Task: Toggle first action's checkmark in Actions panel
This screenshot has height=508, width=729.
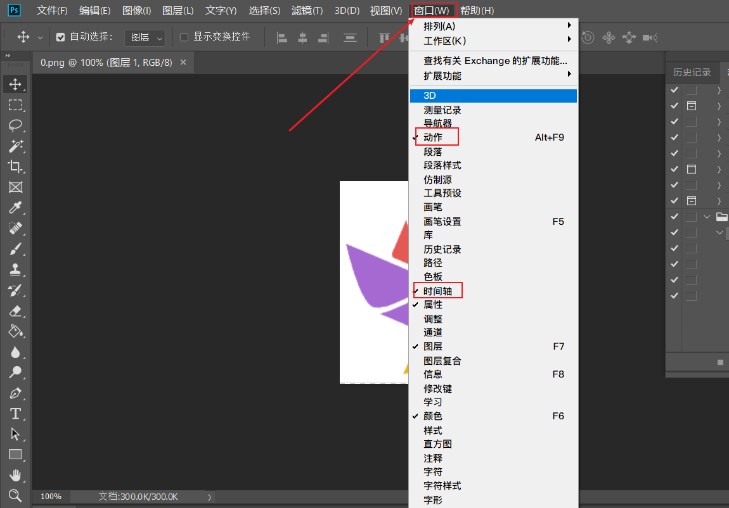Action: pos(674,90)
